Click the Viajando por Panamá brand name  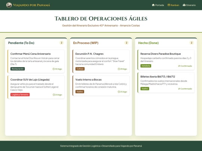[x=31, y=5]
